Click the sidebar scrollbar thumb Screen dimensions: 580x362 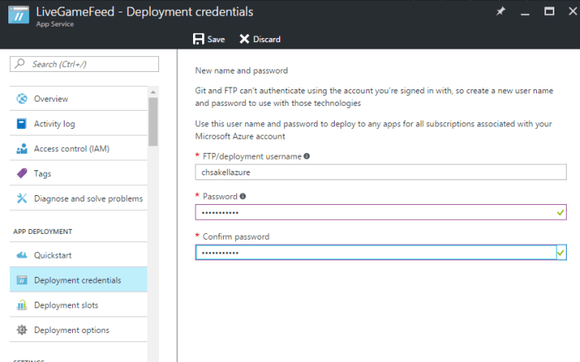(x=153, y=121)
